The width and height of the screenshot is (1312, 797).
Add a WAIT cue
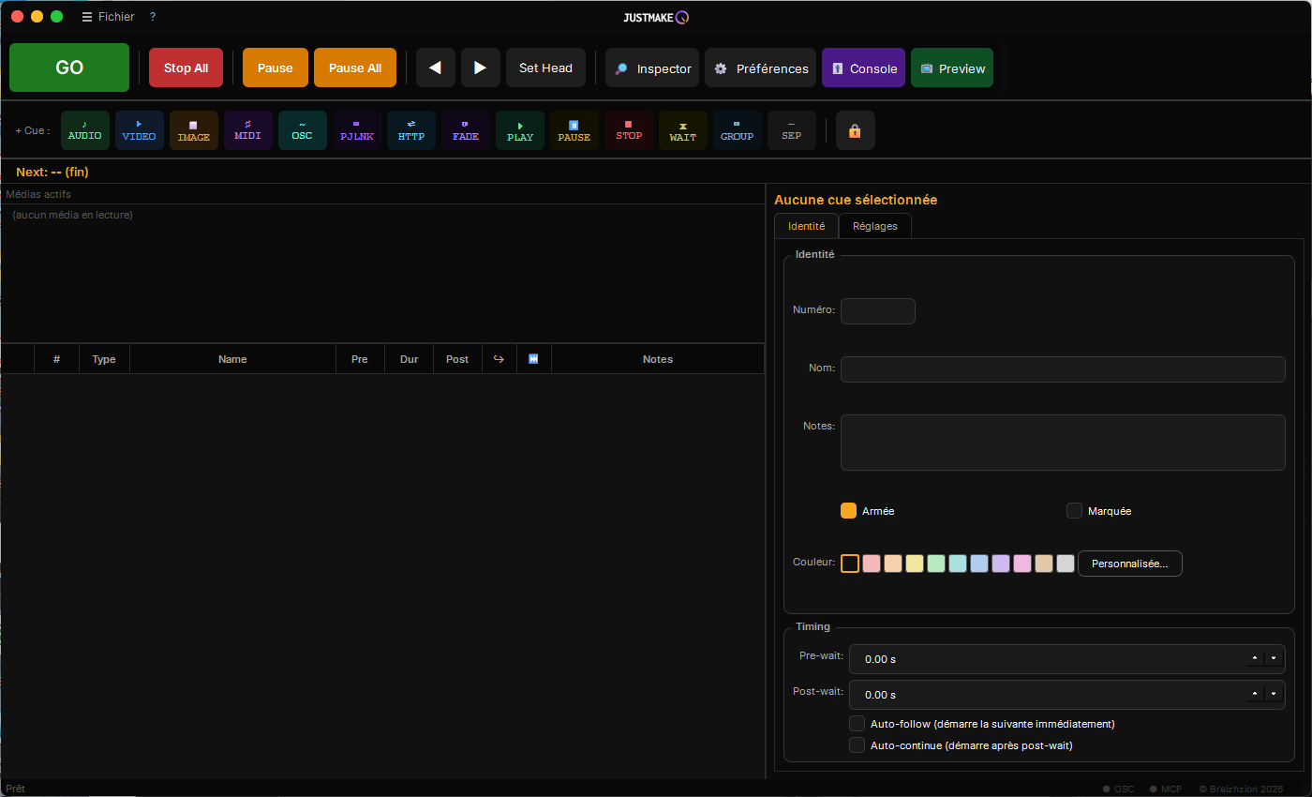point(683,130)
